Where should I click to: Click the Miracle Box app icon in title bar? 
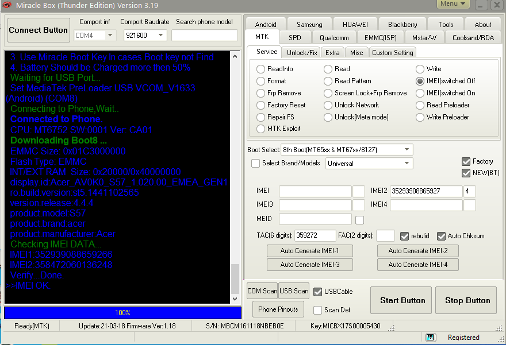(x=7, y=5)
